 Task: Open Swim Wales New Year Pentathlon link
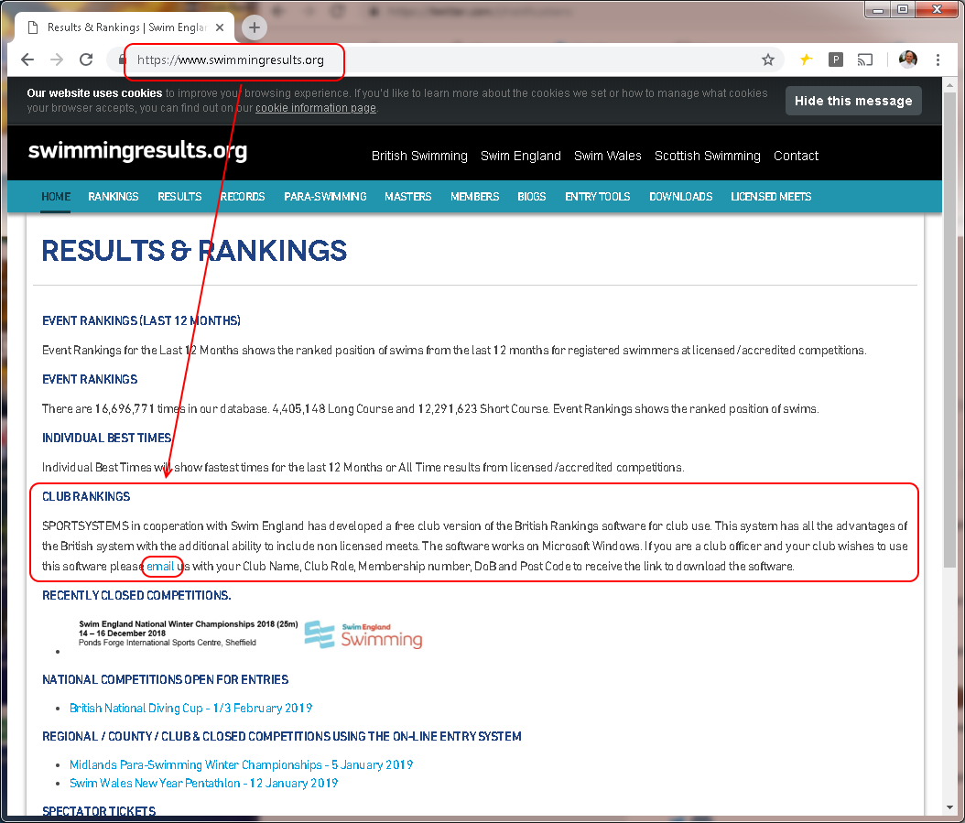tap(203, 783)
